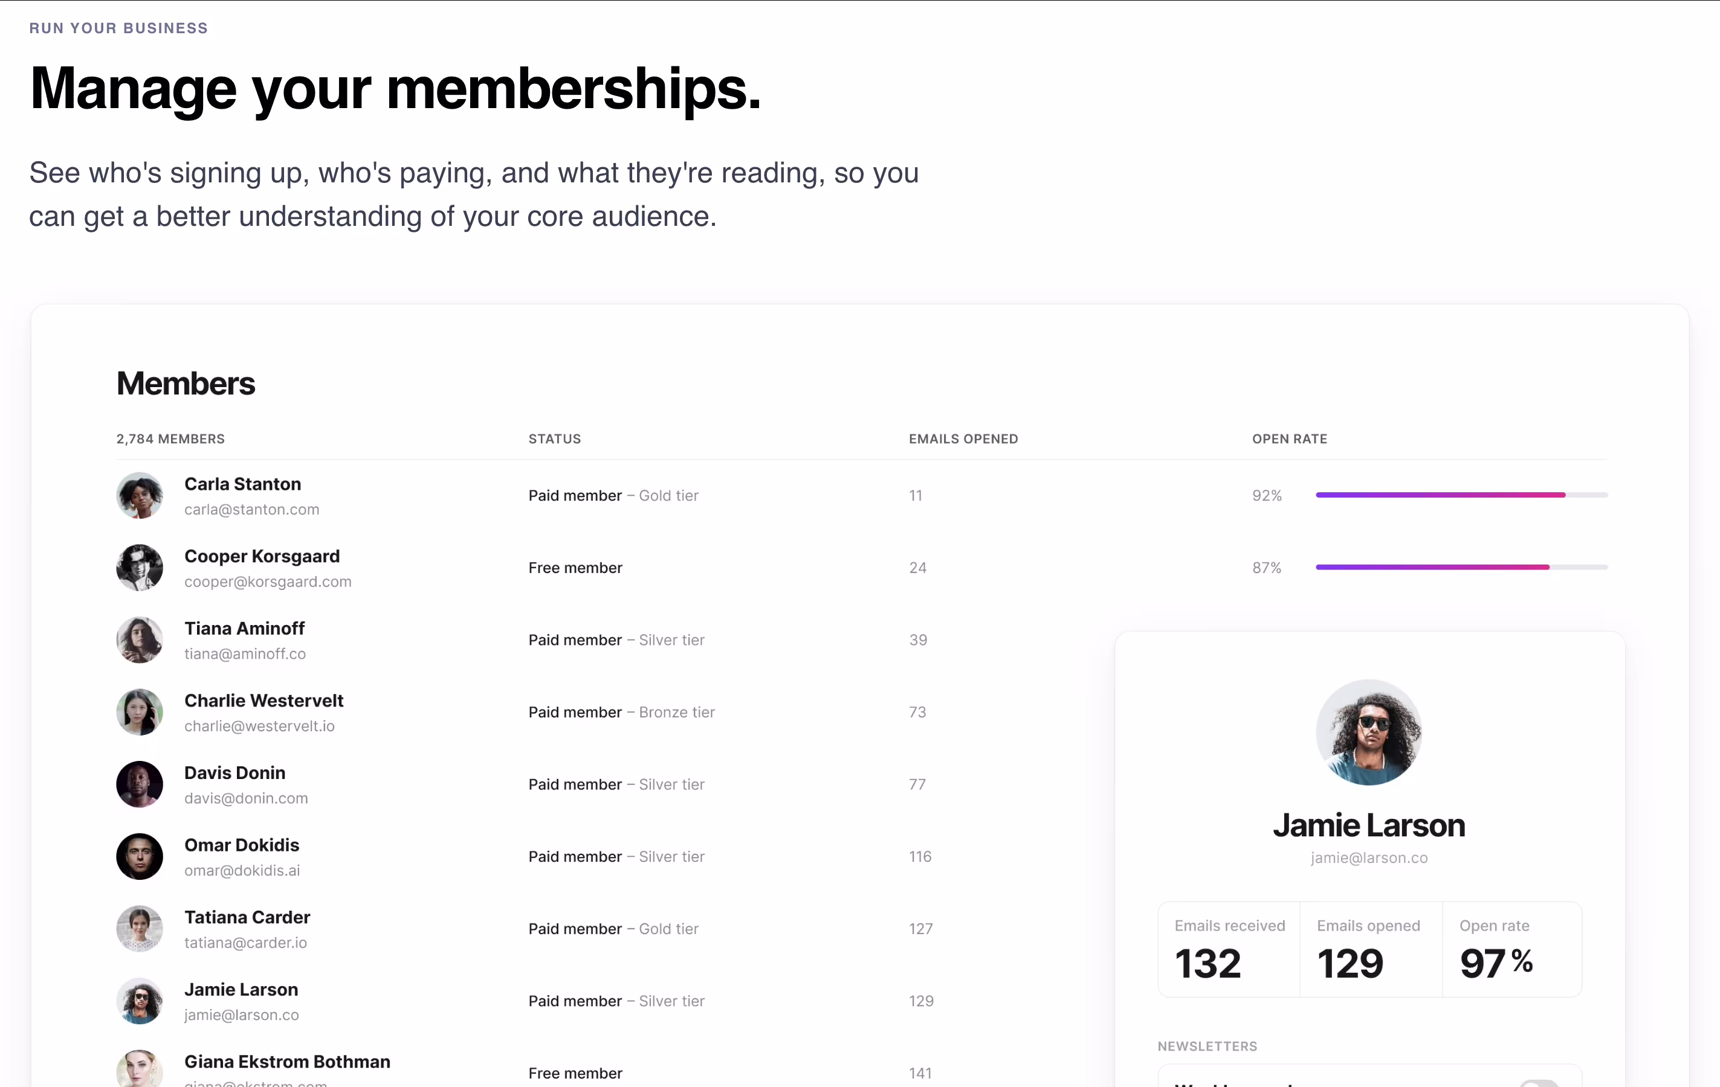1720x1087 pixels.
Task: Open Jamie Larson's member row name
Action: [241, 989]
